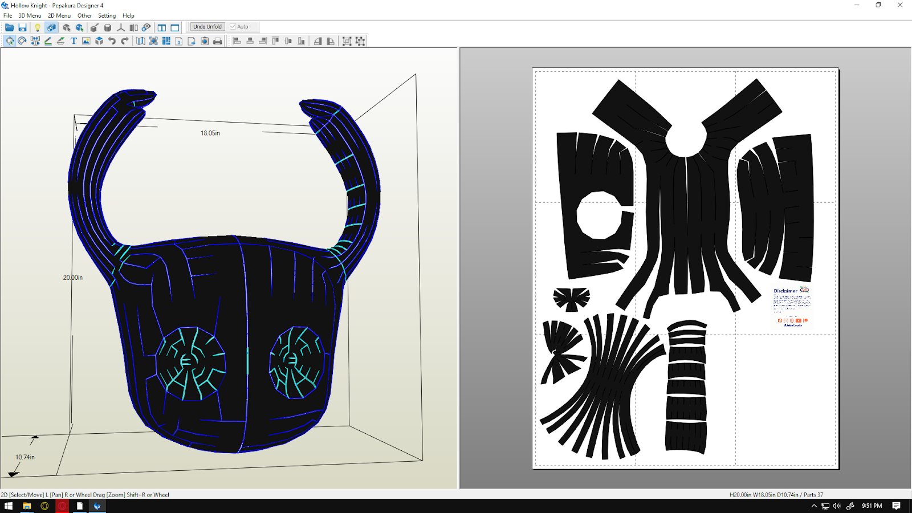Select the Join/Disjoin faces tool
Viewport: 912px width, 513px height.
click(x=35, y=41)
